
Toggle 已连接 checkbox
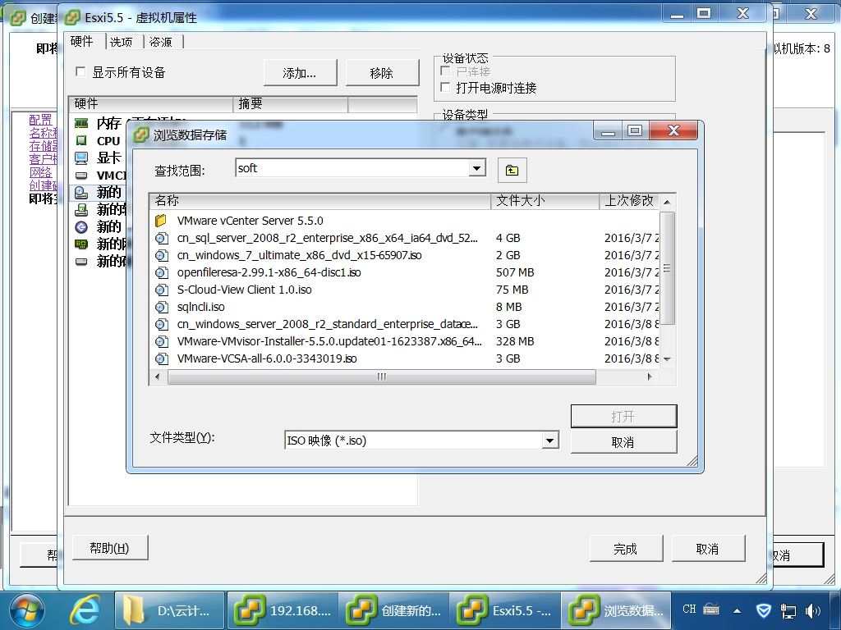[x=445, y=71]
